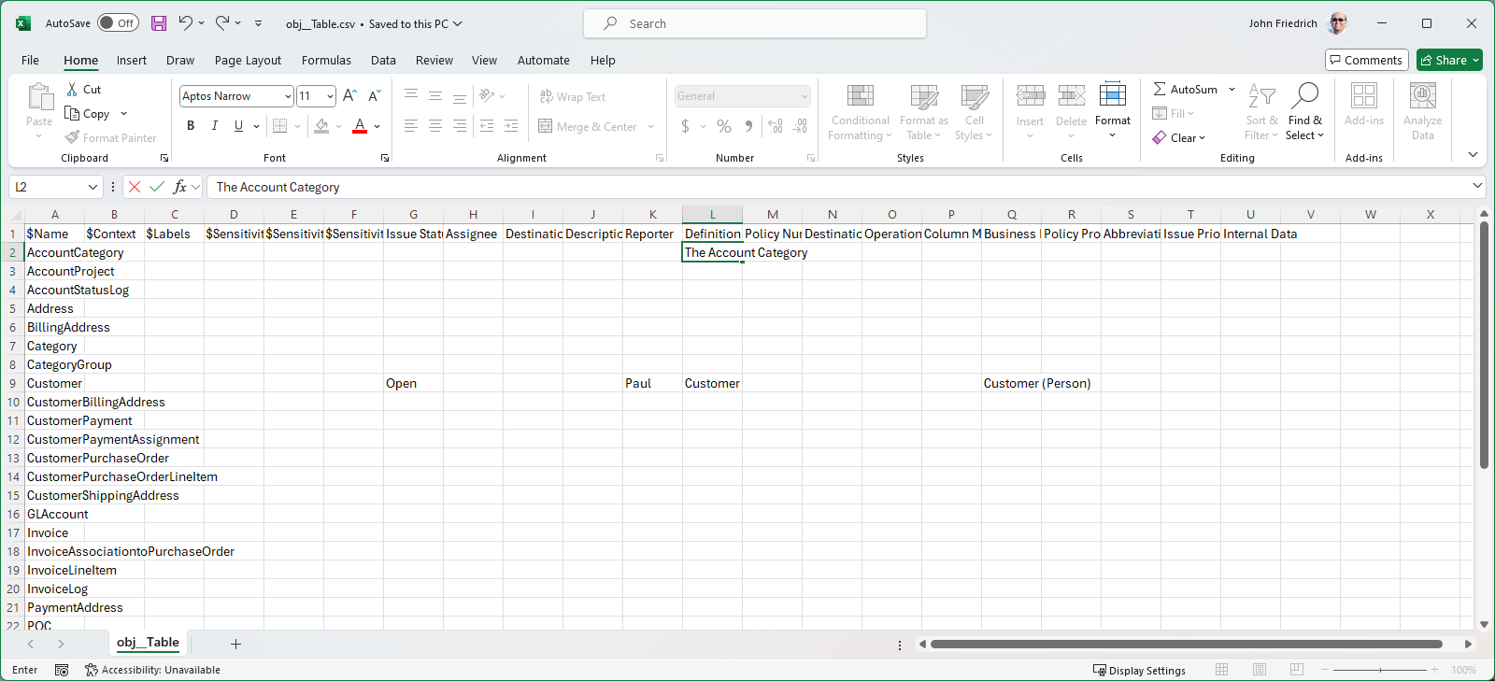Expand the font size dropdown
Screen dimensions: 1495x681
tap(330, 96)
